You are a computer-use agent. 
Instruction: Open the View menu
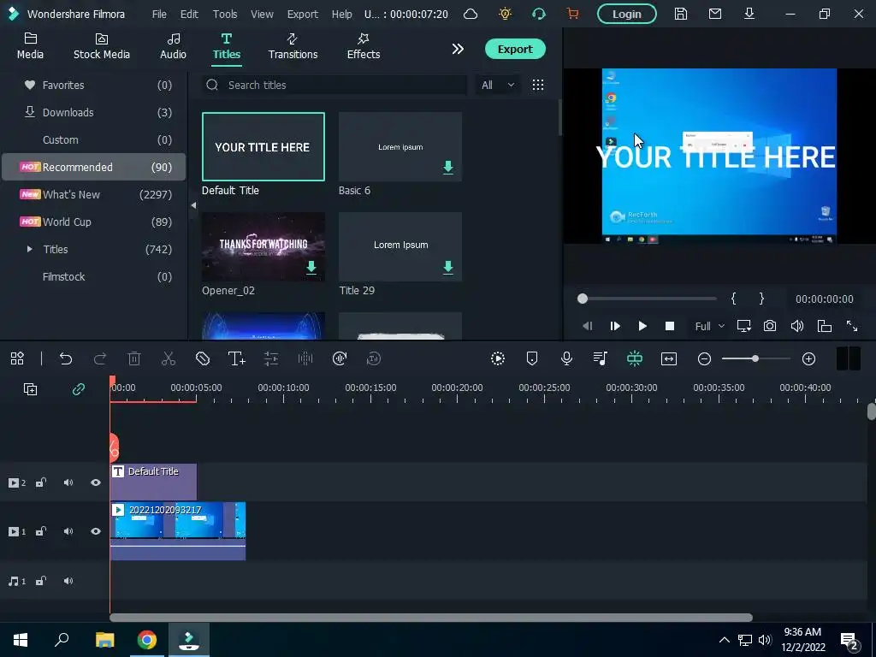click(x=262, y=14)
